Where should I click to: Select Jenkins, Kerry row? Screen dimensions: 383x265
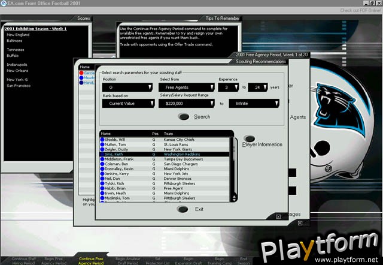[165, 174]
